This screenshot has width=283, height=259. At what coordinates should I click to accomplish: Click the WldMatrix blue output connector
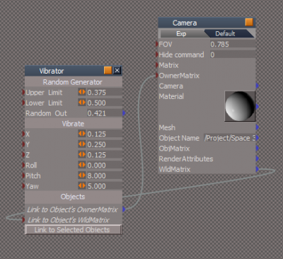click(258, 169)
